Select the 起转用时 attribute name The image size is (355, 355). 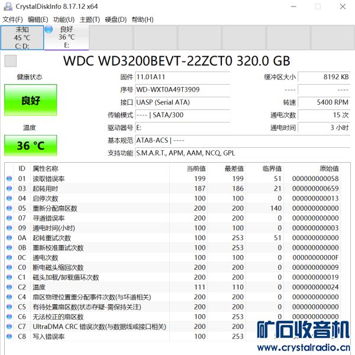coord(46,188)
